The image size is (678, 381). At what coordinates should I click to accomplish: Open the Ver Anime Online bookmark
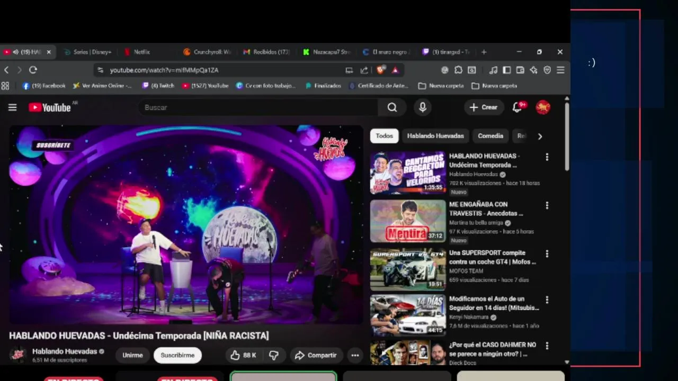click(102, 86)
